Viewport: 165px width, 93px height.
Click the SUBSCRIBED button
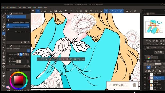pos(118,85)
